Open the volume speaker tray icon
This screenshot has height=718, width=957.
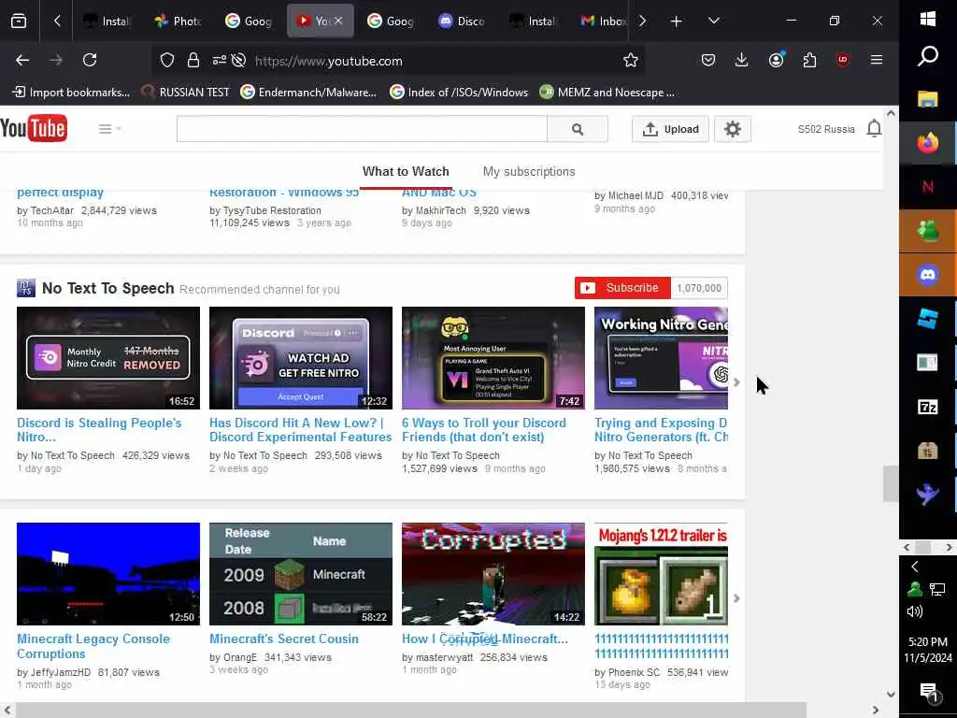coord(915,611)
